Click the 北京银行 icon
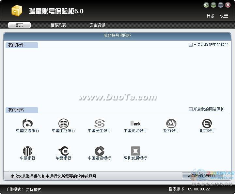Image resolution: width=235 pixels, height=194 pixels. click(207, 124)
